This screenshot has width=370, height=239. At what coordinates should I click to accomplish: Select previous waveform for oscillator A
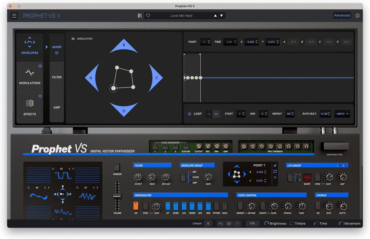click(46, 188)
